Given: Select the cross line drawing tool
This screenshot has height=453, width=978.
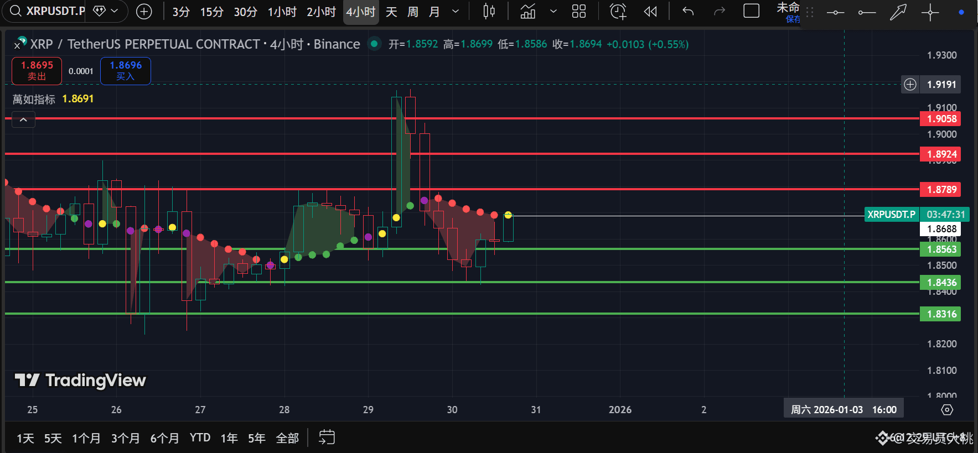Looking at the screenshot, I should tap(930, 12).
